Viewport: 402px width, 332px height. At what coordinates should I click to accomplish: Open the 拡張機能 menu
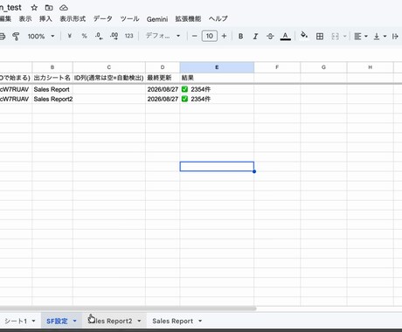(188, 19)
